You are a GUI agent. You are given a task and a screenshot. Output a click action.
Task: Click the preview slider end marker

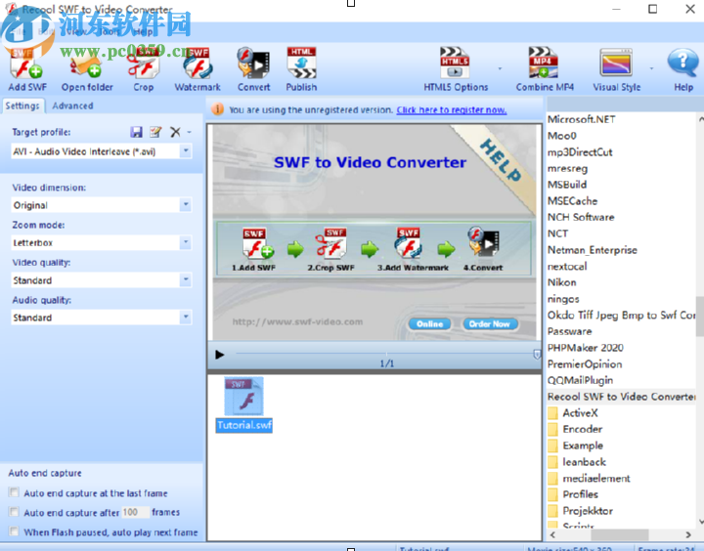coord(537,355)
